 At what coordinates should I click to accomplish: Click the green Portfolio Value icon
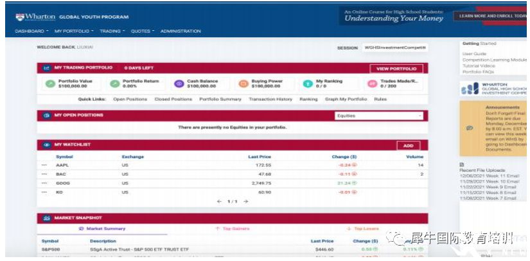pyautogui.click(x=50, y=84)
